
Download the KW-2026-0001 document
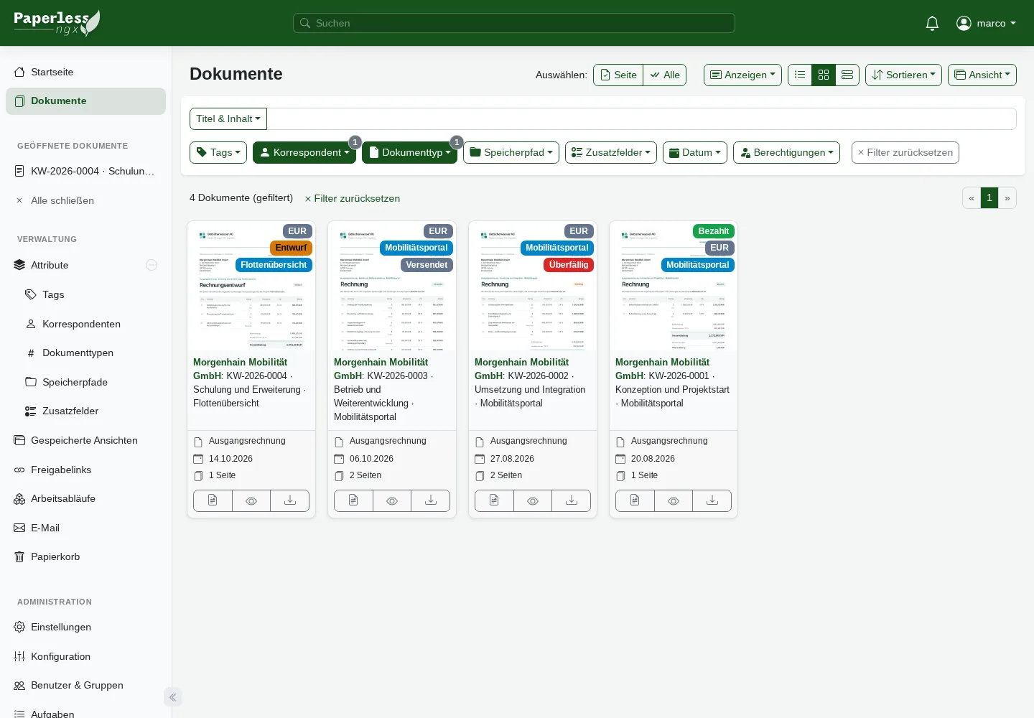click(x=712, y=500)
